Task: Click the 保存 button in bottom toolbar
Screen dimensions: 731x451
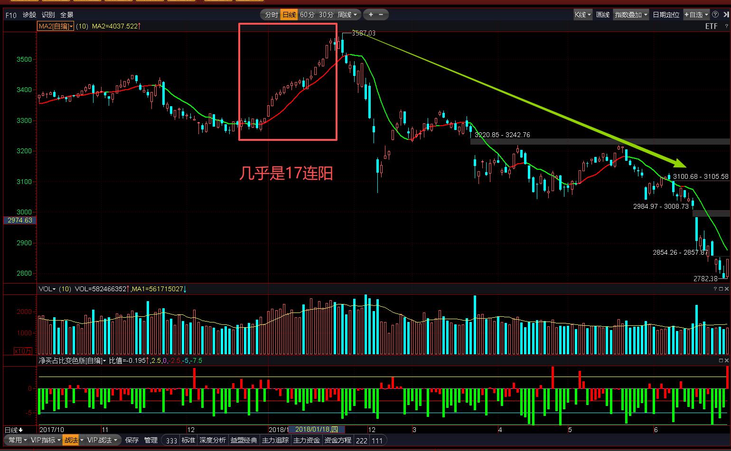Action: pyautogui.click(x=132, y=440)
